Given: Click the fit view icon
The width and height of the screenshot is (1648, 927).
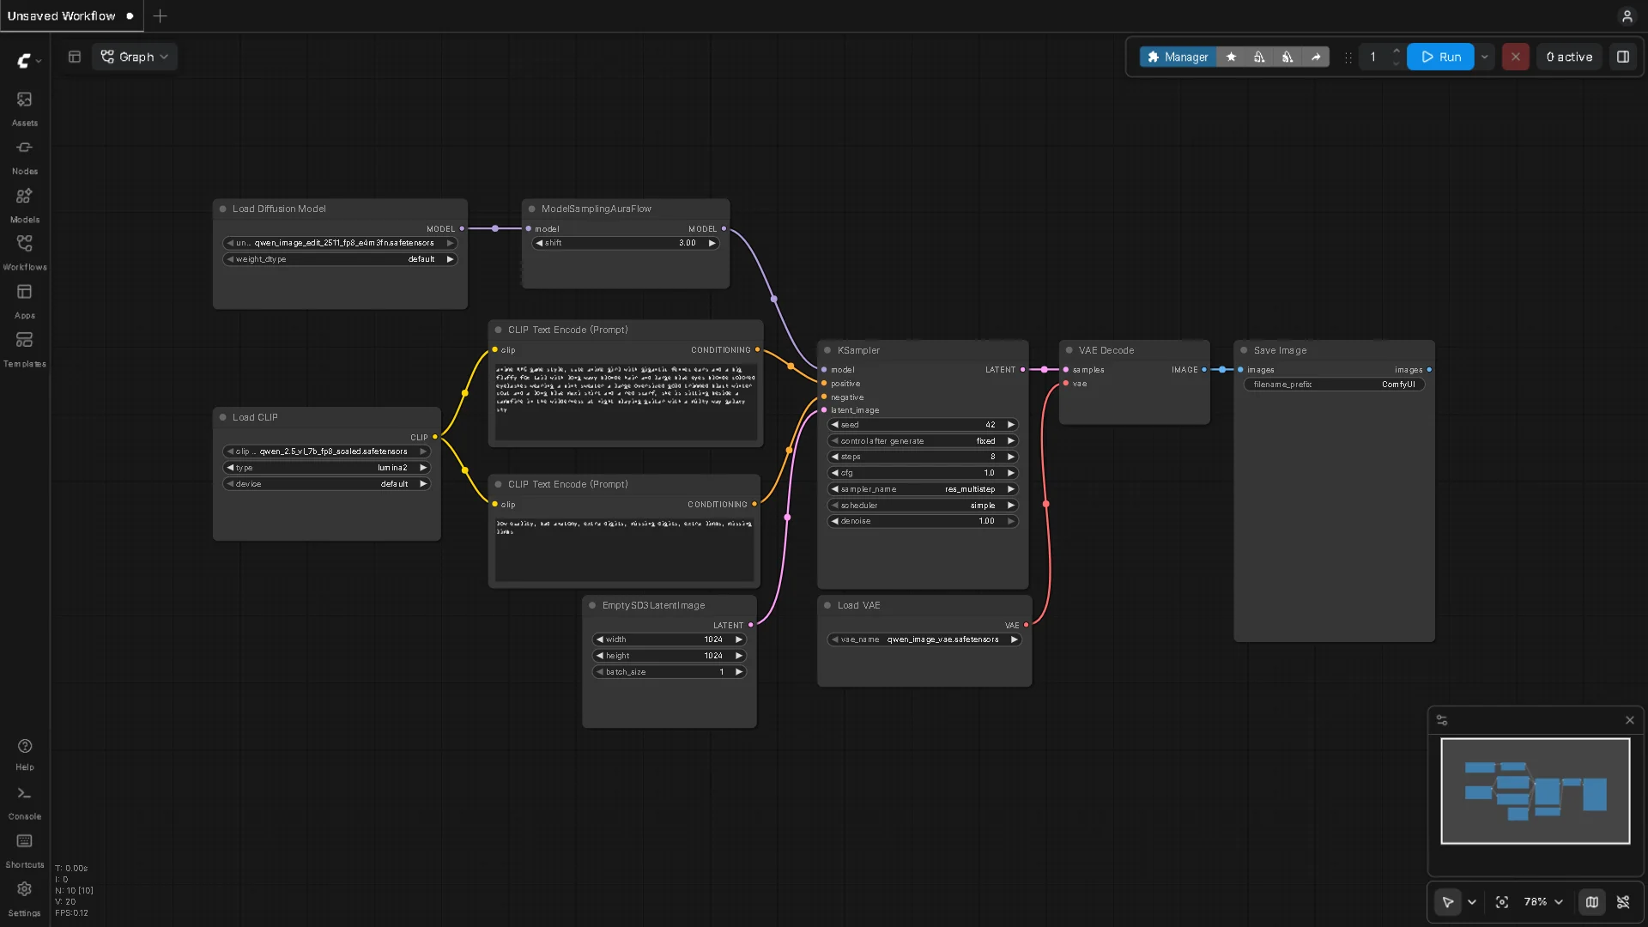Looking at the screenshot, I should 1502,902.
